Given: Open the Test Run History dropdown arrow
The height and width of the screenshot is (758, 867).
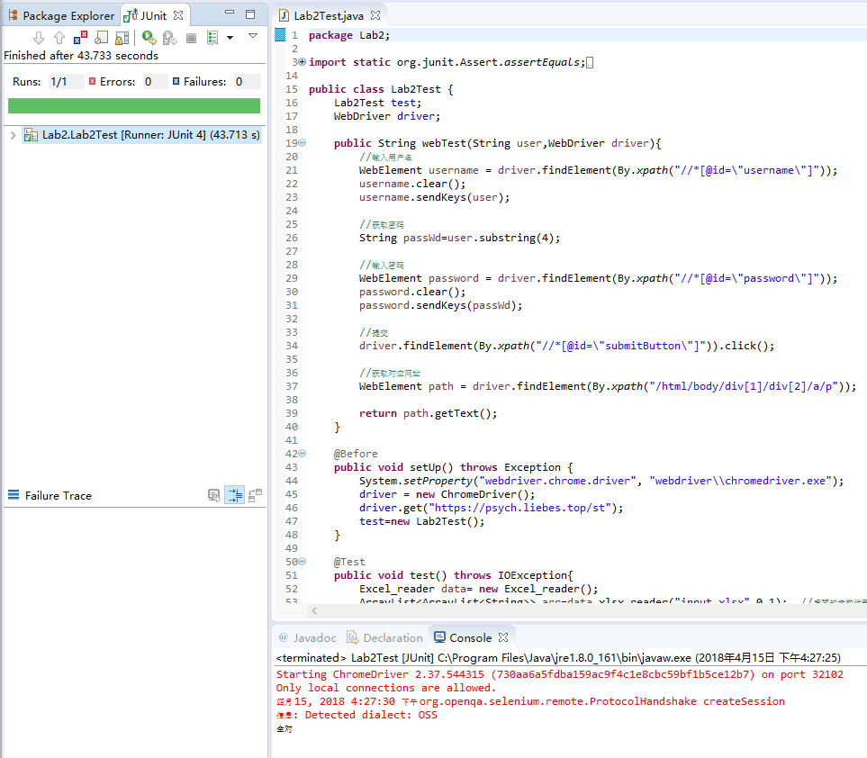Looking at the screenshot, I should (230, 38).
